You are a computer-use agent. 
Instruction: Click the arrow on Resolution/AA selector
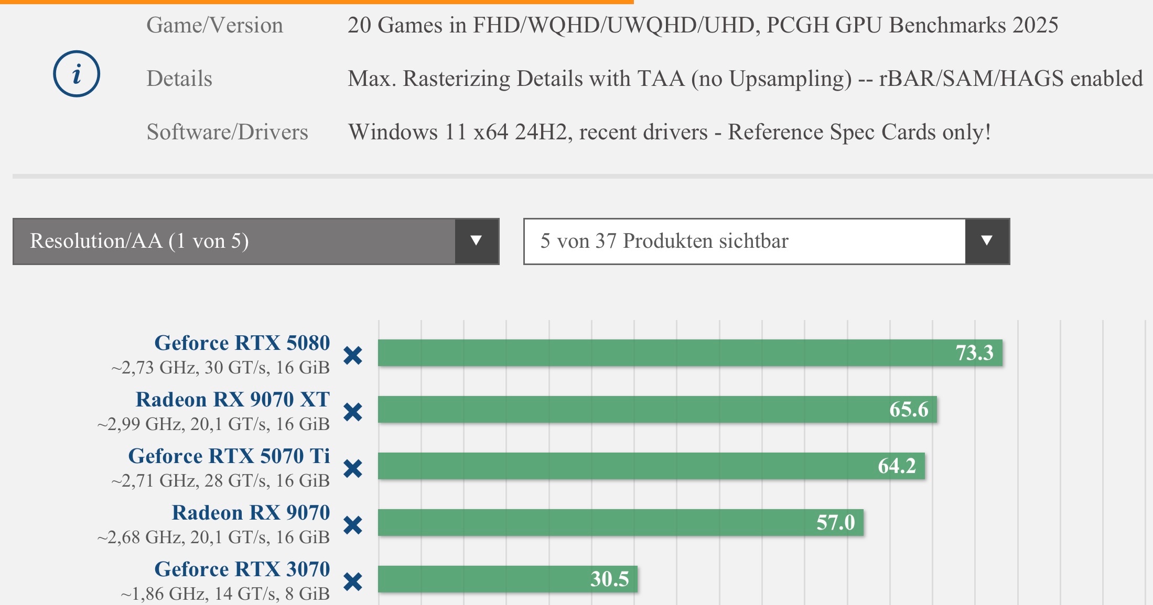(x=476, y=241)
